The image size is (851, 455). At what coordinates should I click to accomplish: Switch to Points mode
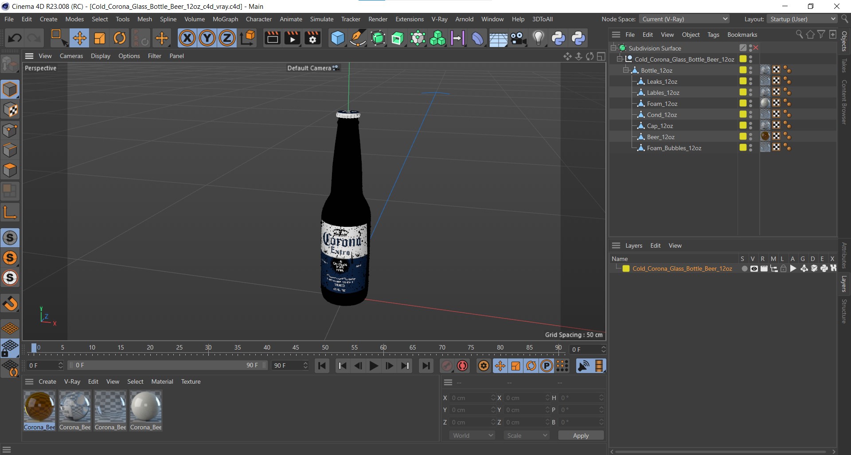pyautogui.click(x=10, y=130)
